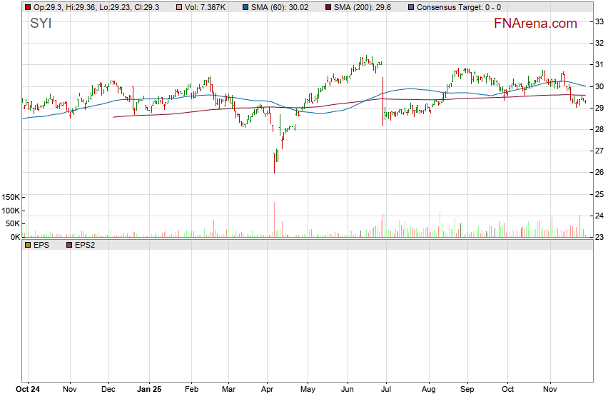Click the yellow EPS legend square

[x=28, y=245]
